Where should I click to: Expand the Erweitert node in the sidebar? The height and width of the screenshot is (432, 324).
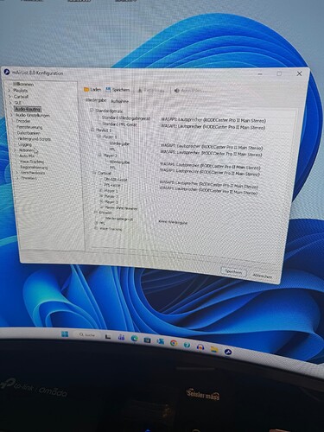[x=18, y=178]
